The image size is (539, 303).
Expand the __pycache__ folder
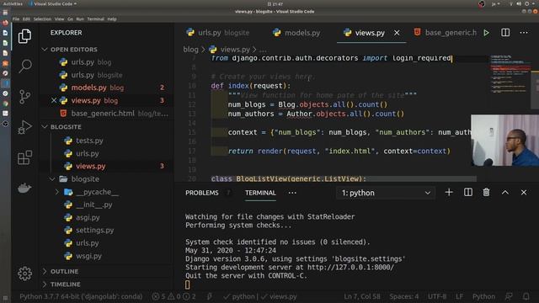56,192
